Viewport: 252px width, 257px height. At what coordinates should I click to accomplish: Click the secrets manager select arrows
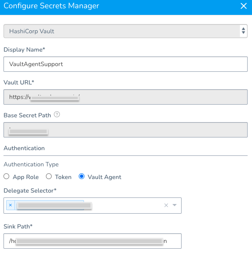click(x=243, y=31)
